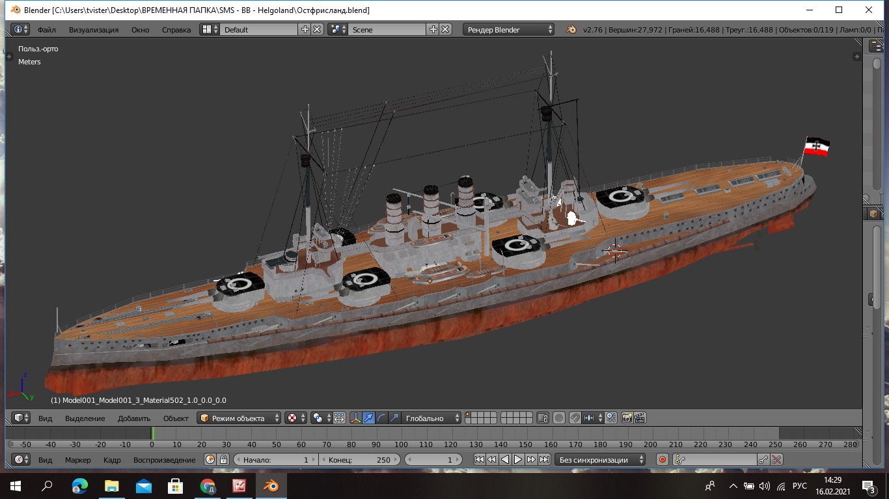Select the translate manipulator arrow
Screen dimensions: 889x499
[x=368, y=418]
